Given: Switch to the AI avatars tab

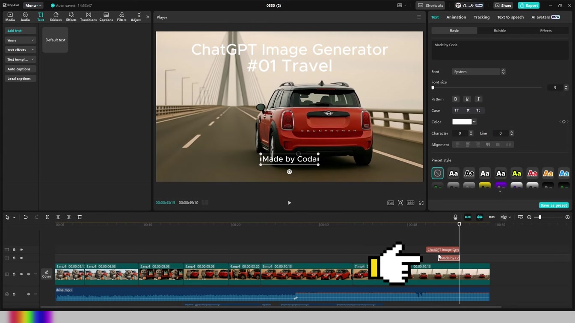Looking at the screenshot, I should (x=545, y=17).
